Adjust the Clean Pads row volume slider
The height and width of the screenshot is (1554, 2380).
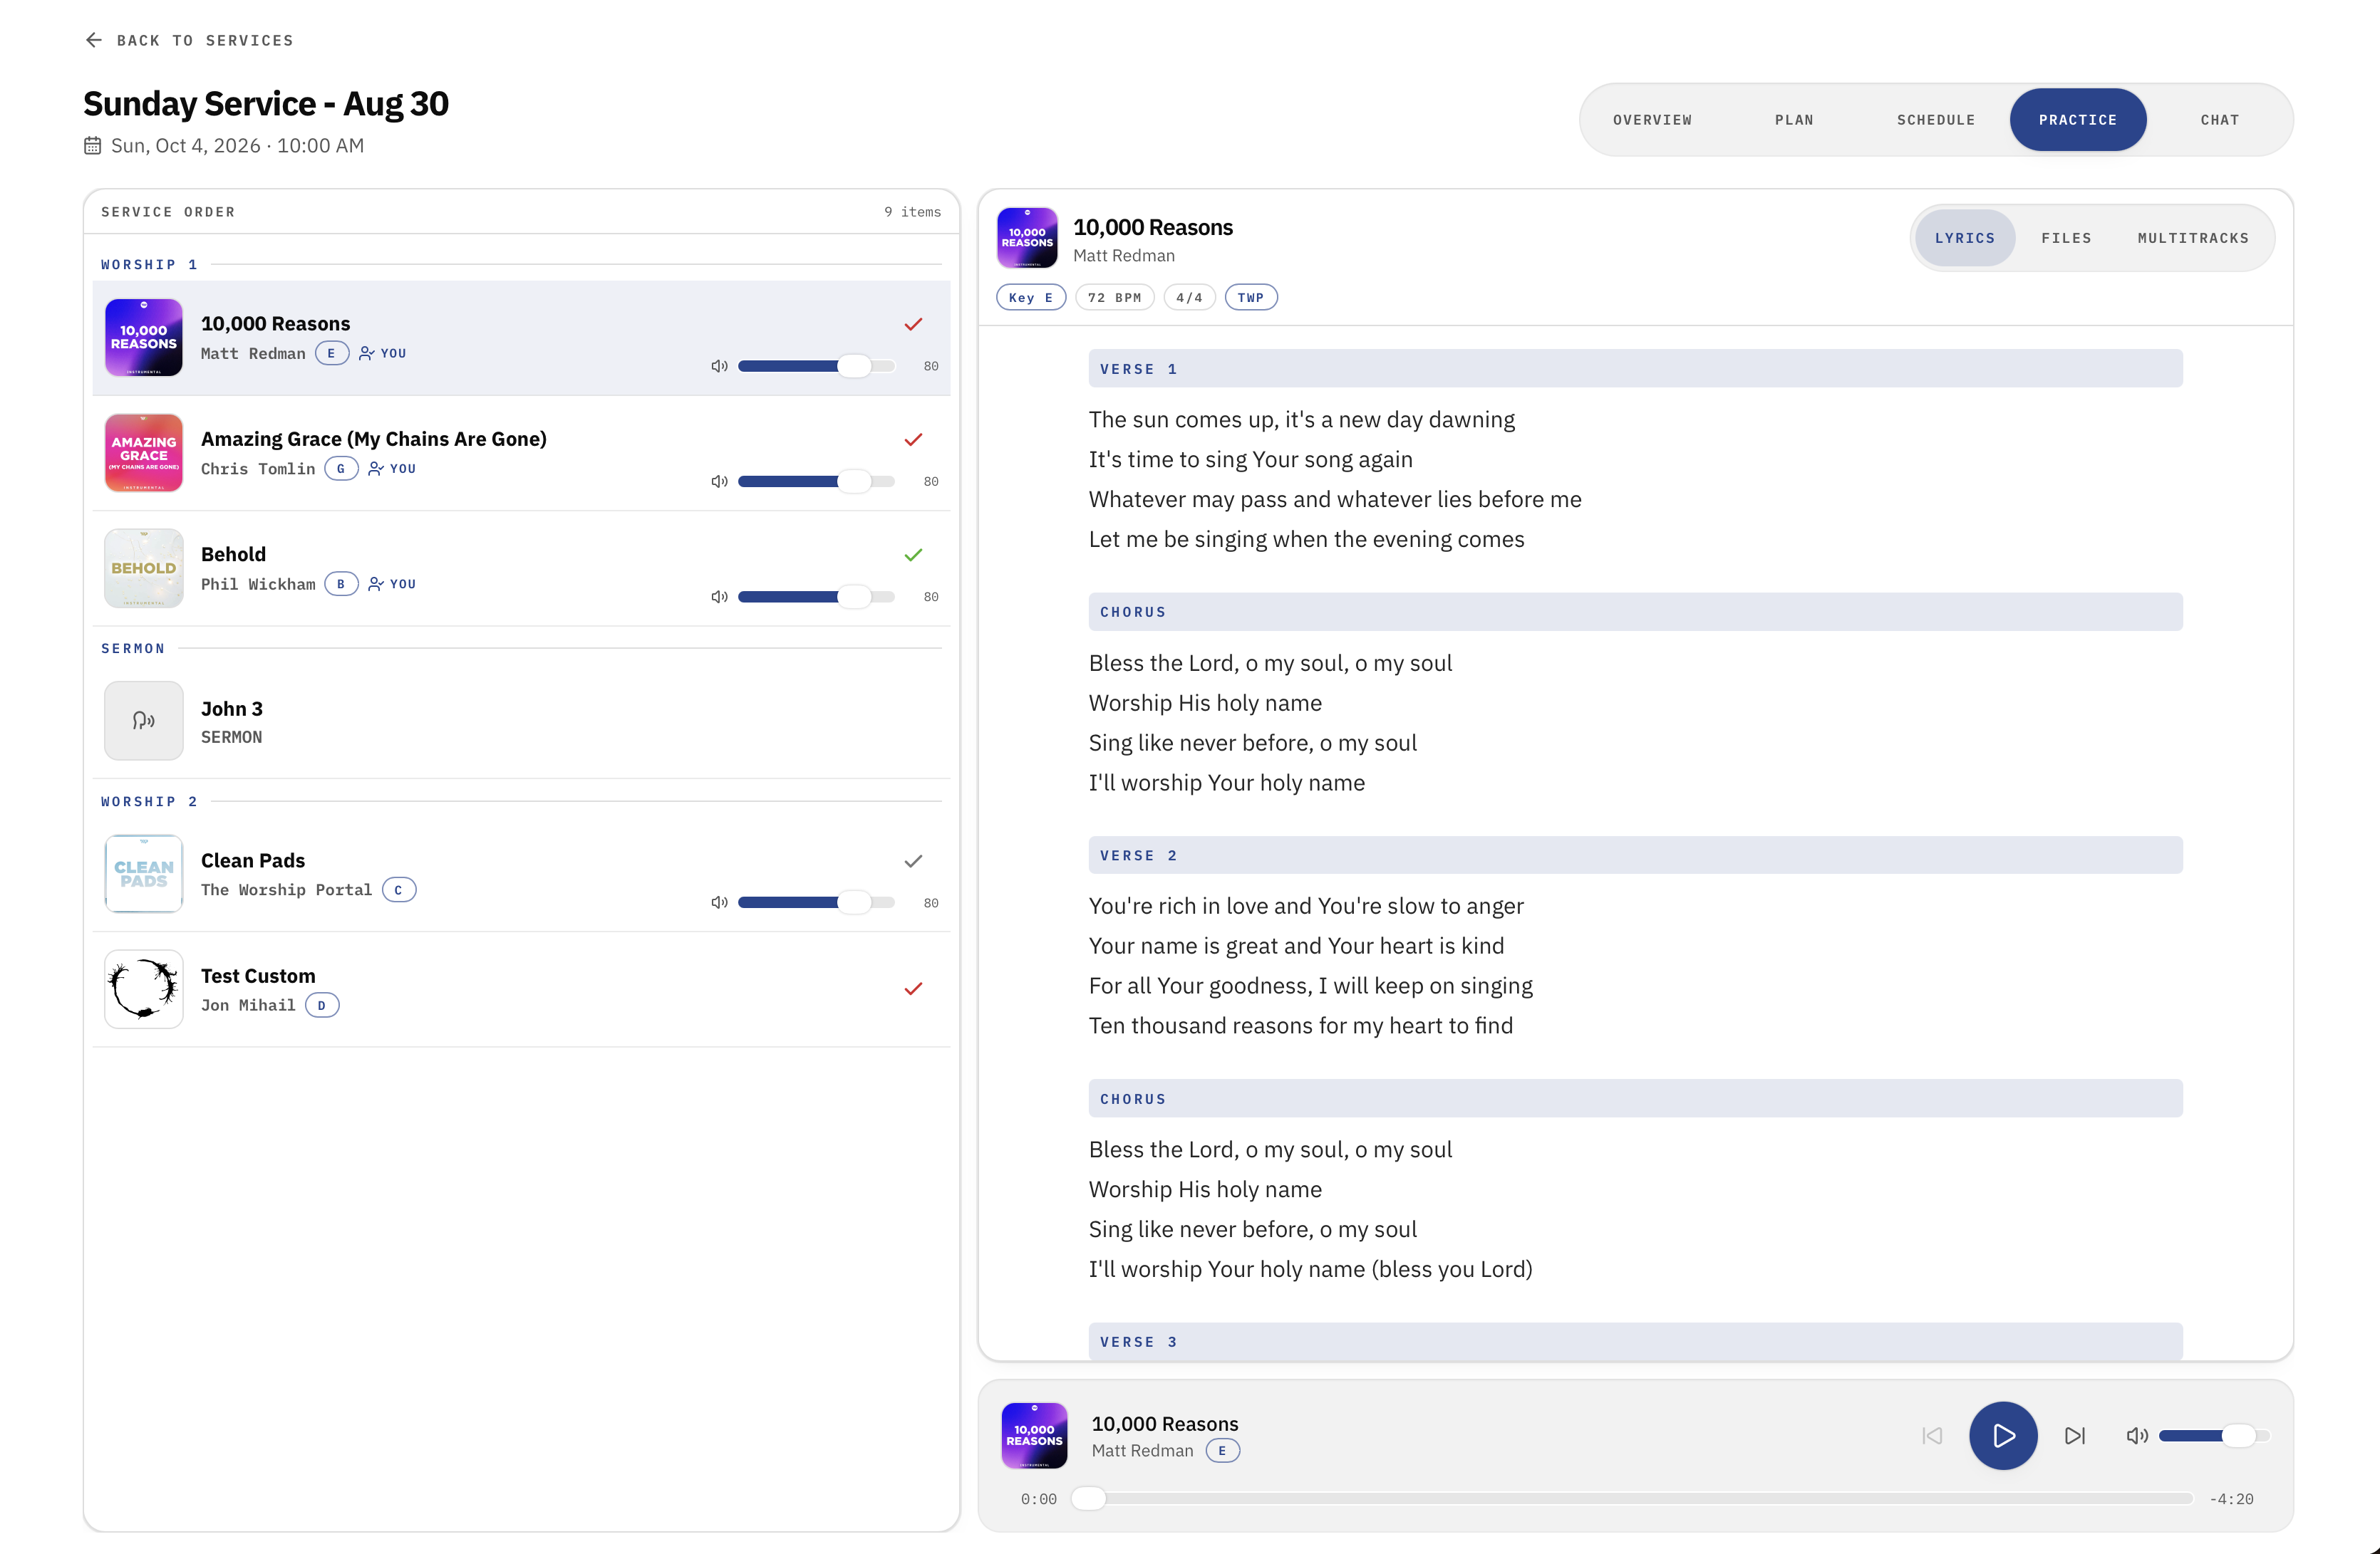(816, 902)
